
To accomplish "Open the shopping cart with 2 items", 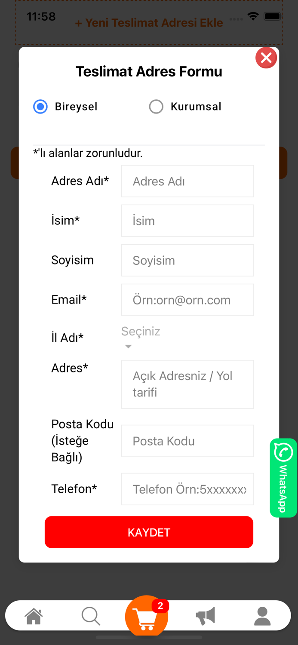I will (146, 616).
